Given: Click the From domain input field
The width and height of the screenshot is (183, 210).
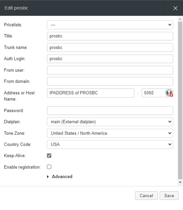Looking at the screenshot, I should point(110,81).
